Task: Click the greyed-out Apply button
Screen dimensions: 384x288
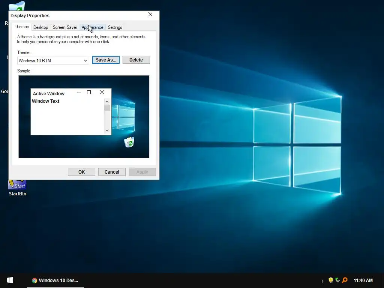Action: (x=142, y=172)
